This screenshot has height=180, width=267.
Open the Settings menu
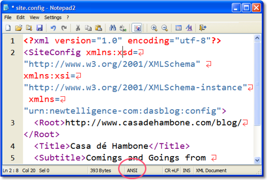(53, 17)
